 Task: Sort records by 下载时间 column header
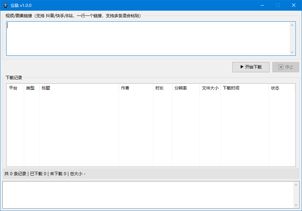click(x=245, y=88)
